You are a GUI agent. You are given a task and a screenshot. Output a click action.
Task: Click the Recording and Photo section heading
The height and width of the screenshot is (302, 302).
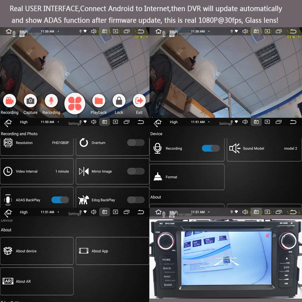pyautogui.click(x=19, y=134)
